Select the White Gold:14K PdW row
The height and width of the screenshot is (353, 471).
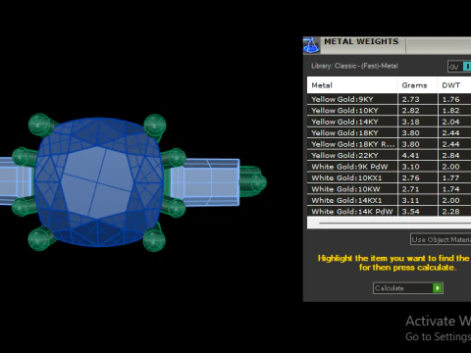click(x=389, y=211)
